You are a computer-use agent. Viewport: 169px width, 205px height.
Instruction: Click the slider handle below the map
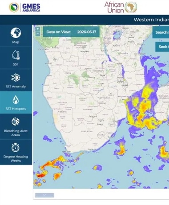[x=44, y=195]
